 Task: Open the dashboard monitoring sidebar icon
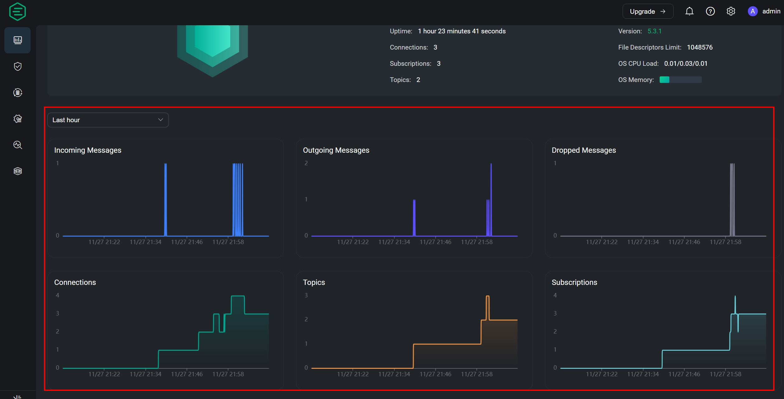tap(17, 40)
